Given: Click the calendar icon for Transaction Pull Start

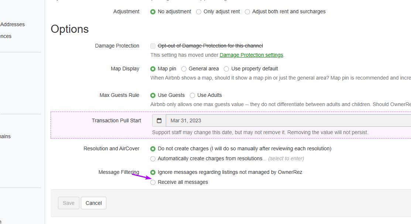Looking at the screenshot, I should pos(159,120).
